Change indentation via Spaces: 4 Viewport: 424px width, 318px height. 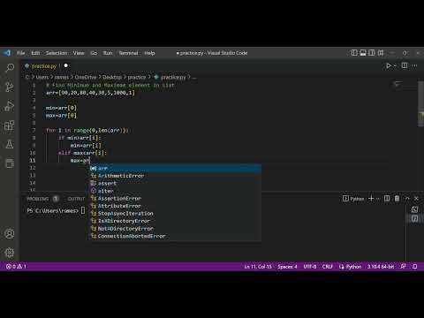coord(287,267)
